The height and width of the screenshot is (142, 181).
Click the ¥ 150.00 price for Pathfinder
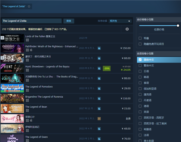coord(125,48)
